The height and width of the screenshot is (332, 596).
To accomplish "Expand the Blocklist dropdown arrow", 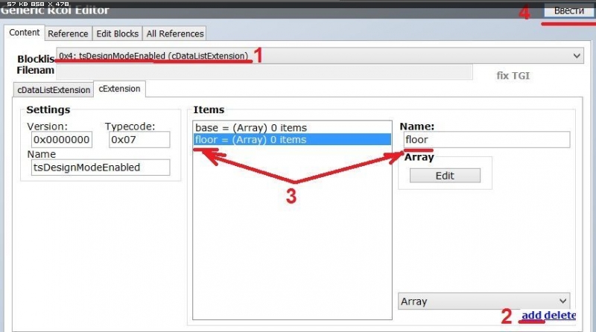I will click(x=576, y=56).
